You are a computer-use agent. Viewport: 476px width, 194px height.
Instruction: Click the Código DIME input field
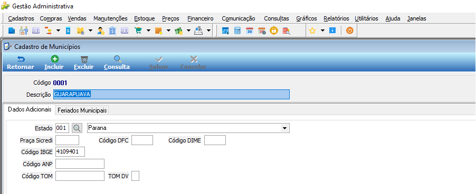[x=215, y=140]
